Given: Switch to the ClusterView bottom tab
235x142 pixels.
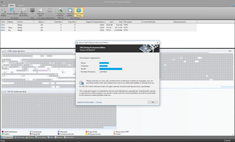Looking at the screenshot, I should 7,137.
